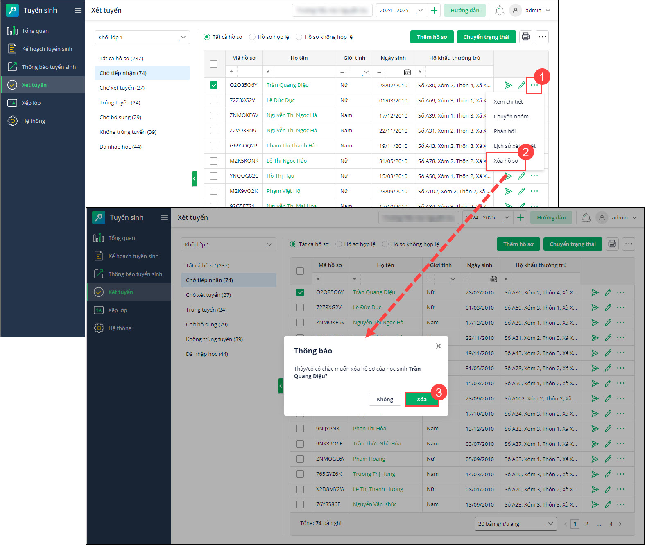Confirm deletion with the green Xóa button
The height and width of the screenshot is (545, 645).
coord(421,399)
